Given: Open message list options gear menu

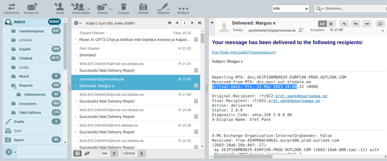Looking at the screenshot, I should tap(78, 23).
